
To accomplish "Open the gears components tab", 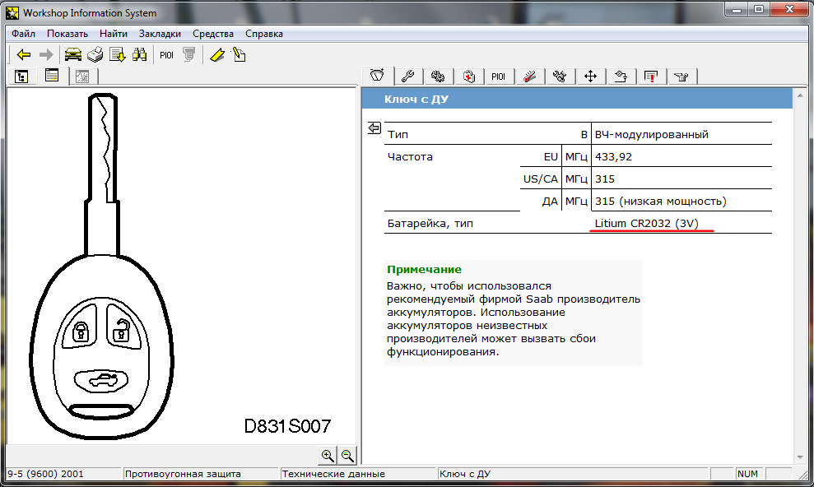I will 438,77.
